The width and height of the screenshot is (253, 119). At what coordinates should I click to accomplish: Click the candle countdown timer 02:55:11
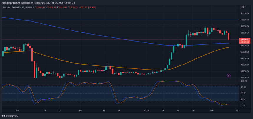click(x=245, y=42)
